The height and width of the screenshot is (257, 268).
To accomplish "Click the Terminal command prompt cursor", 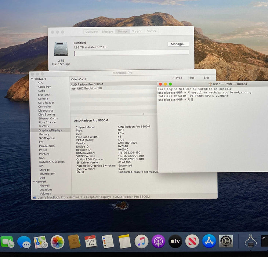I will [x=192, y=99].
